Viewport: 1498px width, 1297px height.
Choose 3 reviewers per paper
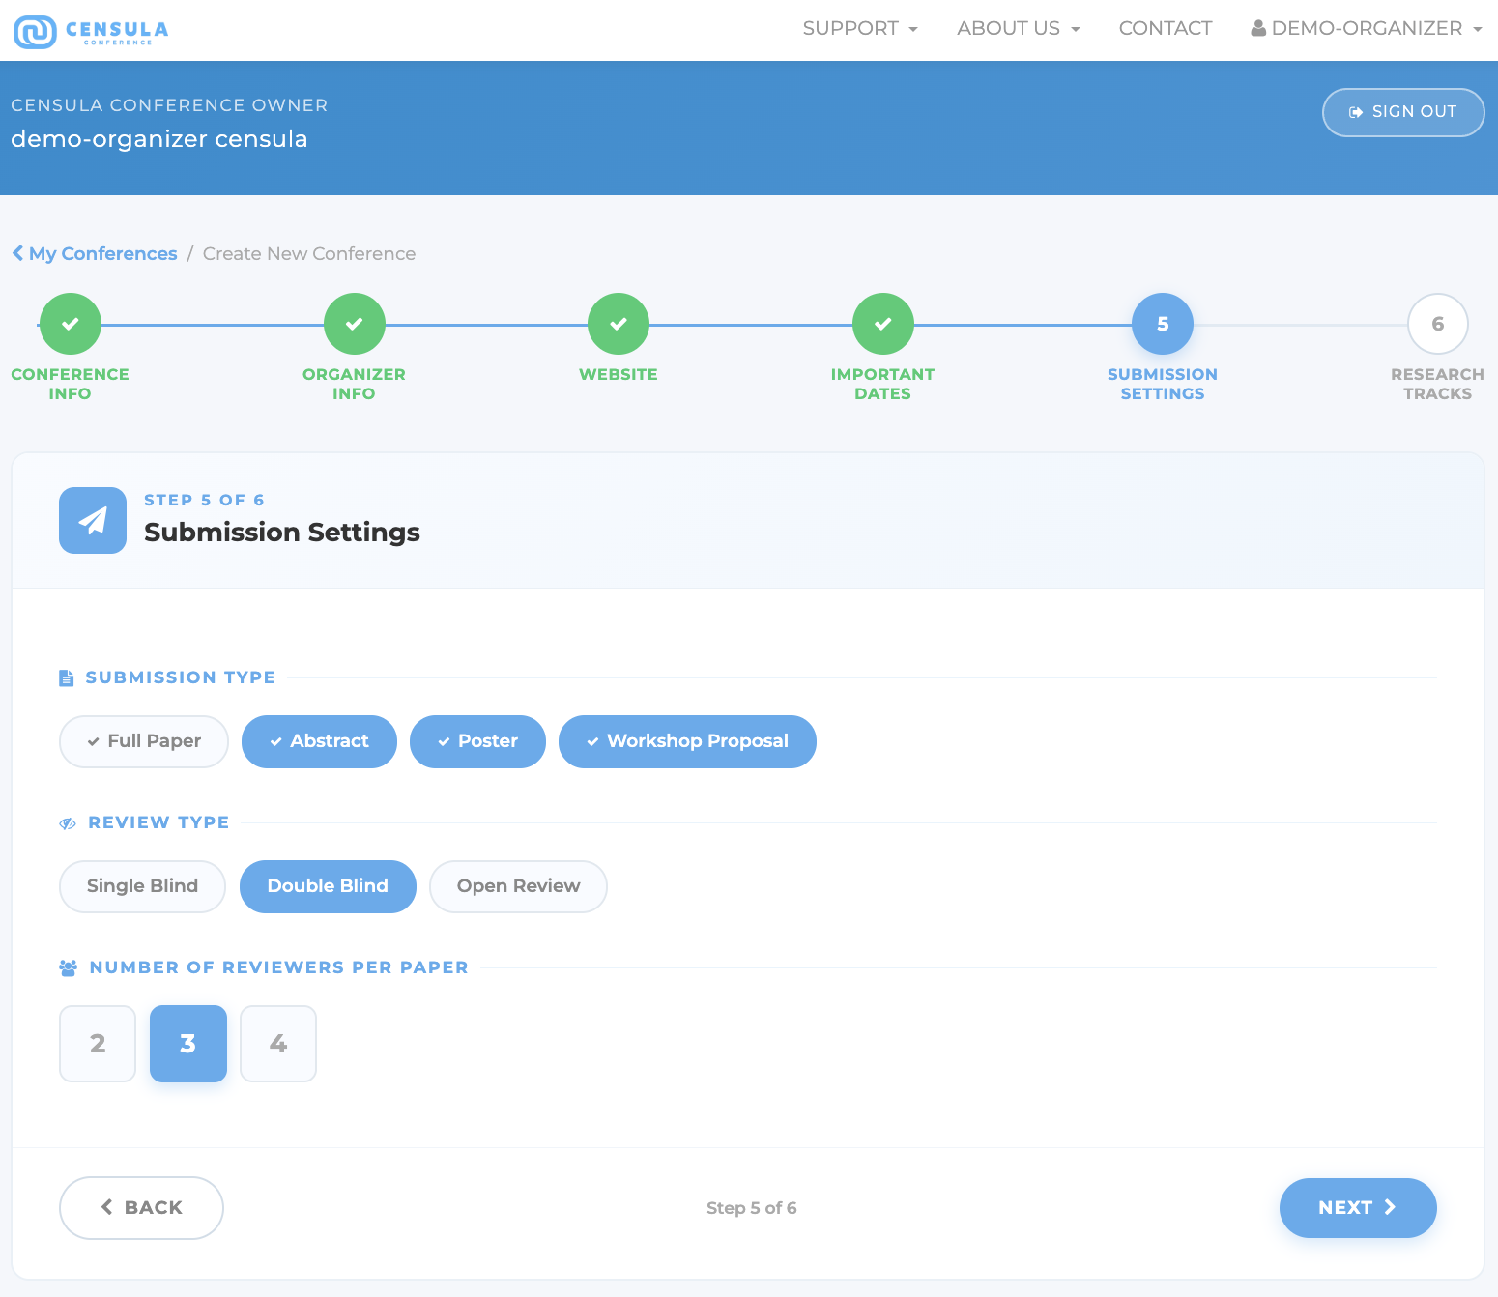188,1044
